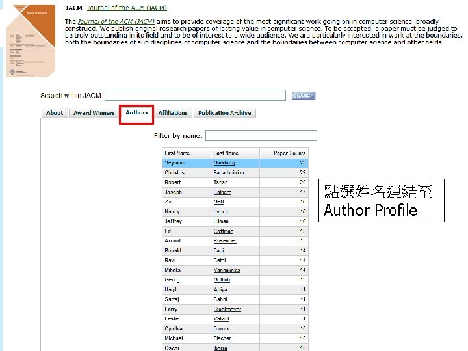Image resolution: width=468 pixels, height=351 pixels.
Task: Select the Authors tab
Action: (136, 113)
